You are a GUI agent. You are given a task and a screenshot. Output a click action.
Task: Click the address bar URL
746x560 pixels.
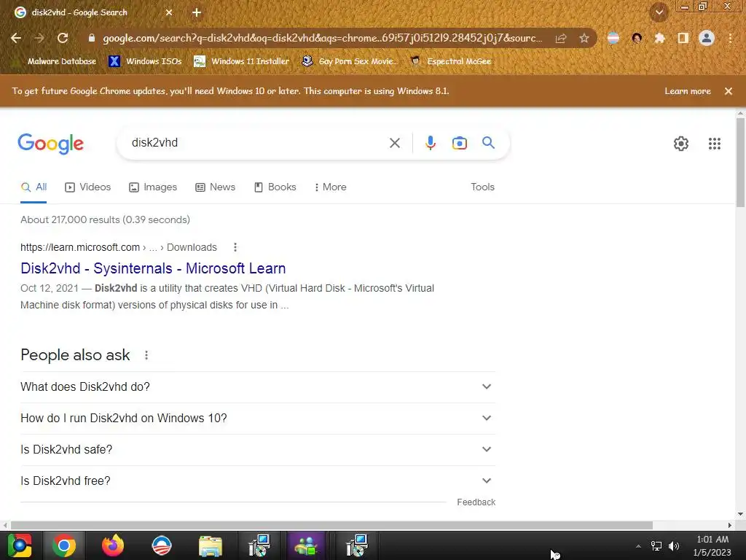[x=322, y=38]
